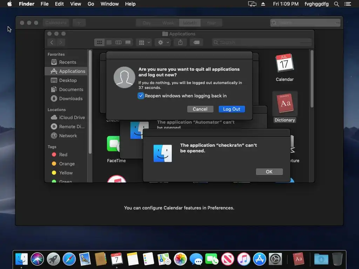Open the Help menu
359x269 pixels.
click(x=130, y=4)
